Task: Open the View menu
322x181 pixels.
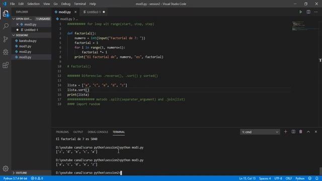Action: [46, 4]
